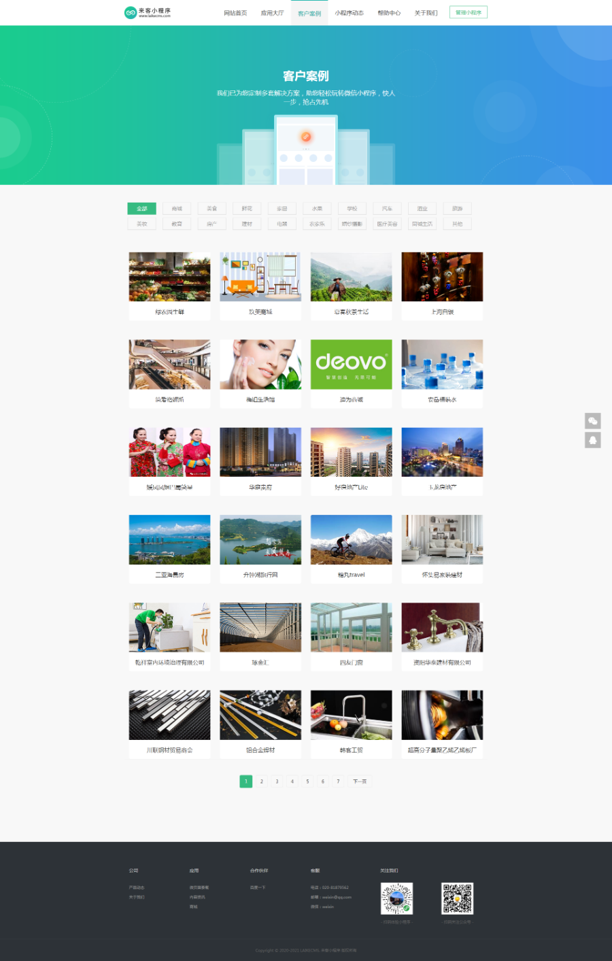The width and height of the screenshot is (612, 961).
Task: Click the official account QR code
Action: pyautogui.click(x=457, y=898)
